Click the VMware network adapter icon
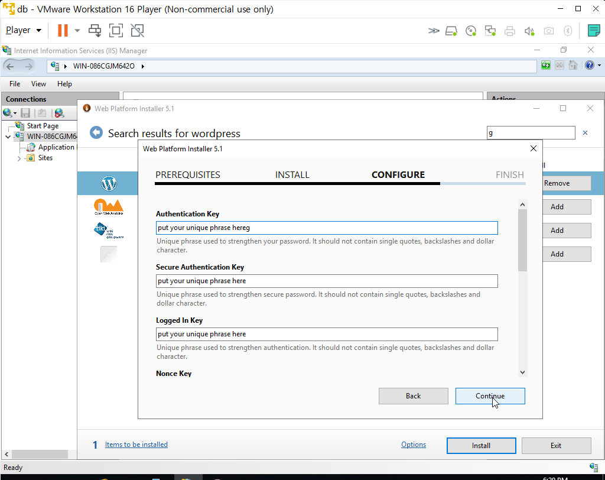 click(x=490, y=31)
